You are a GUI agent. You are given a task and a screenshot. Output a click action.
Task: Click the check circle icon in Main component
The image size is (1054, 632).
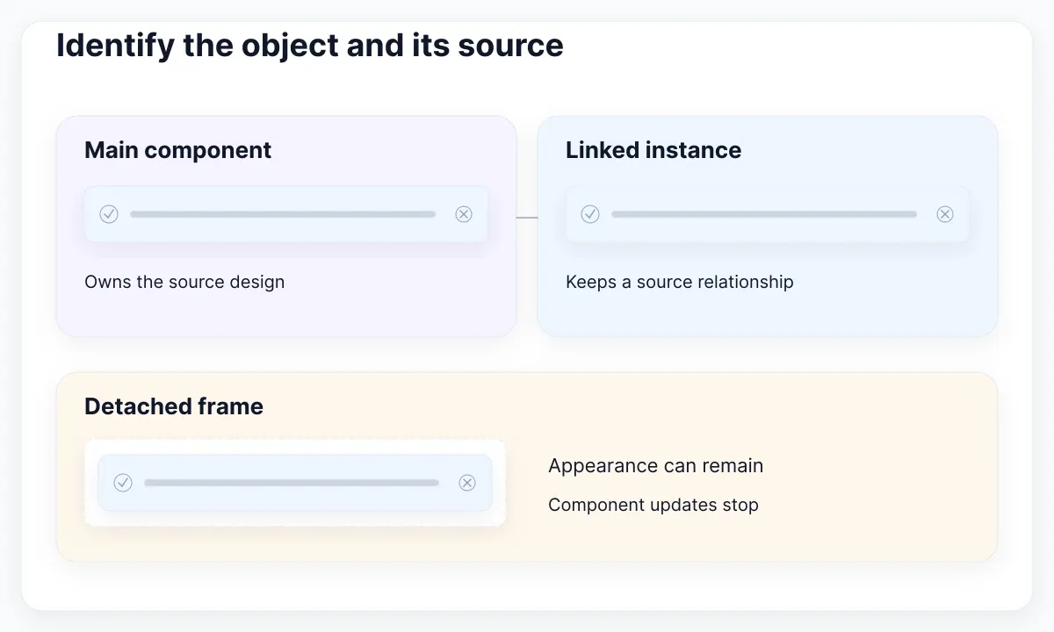109,214
